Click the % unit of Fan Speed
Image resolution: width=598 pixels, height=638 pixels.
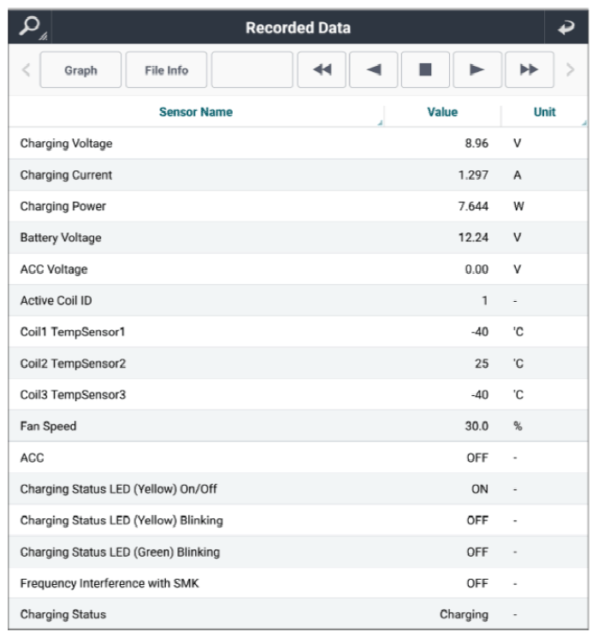518,426
